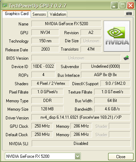Click the 'Default Clock' label
The width and height of the screenshot is (136, 162).
point(17,135)
